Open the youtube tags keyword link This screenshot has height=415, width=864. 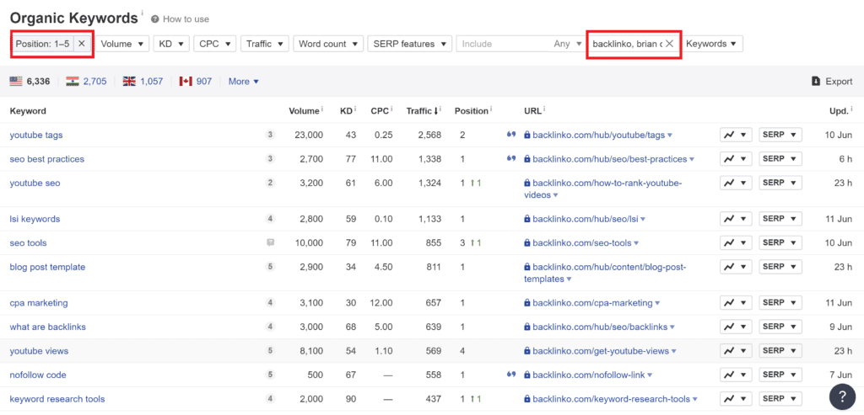(35, 135)
